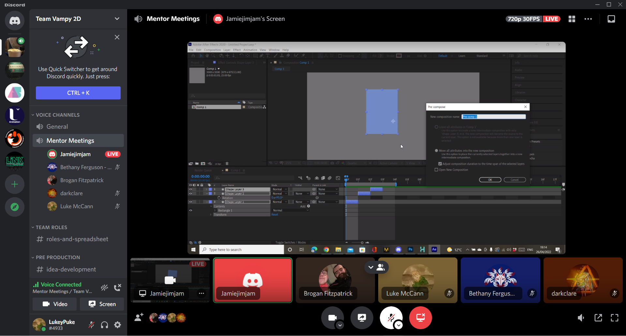The height and width of the screenshot is (336, 626).
Task: Click OK in streamed Pre-compose dialog
Action: (x=490, y=180)
